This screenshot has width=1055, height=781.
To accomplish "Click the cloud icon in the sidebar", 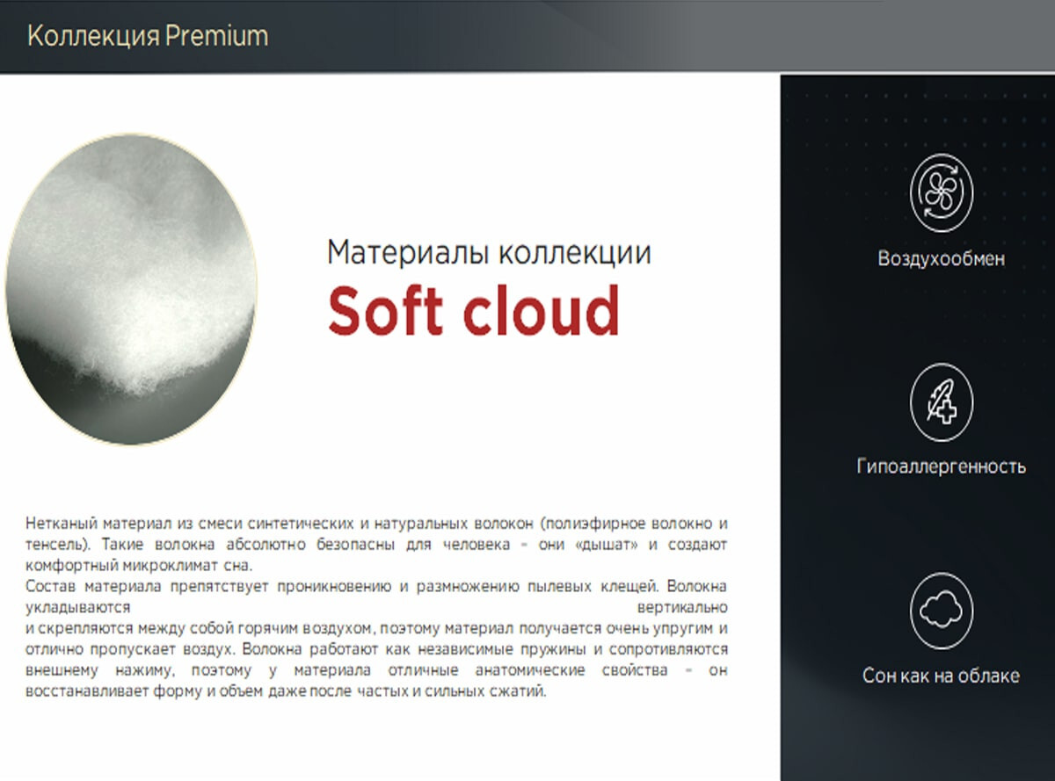I will [941, 610].
